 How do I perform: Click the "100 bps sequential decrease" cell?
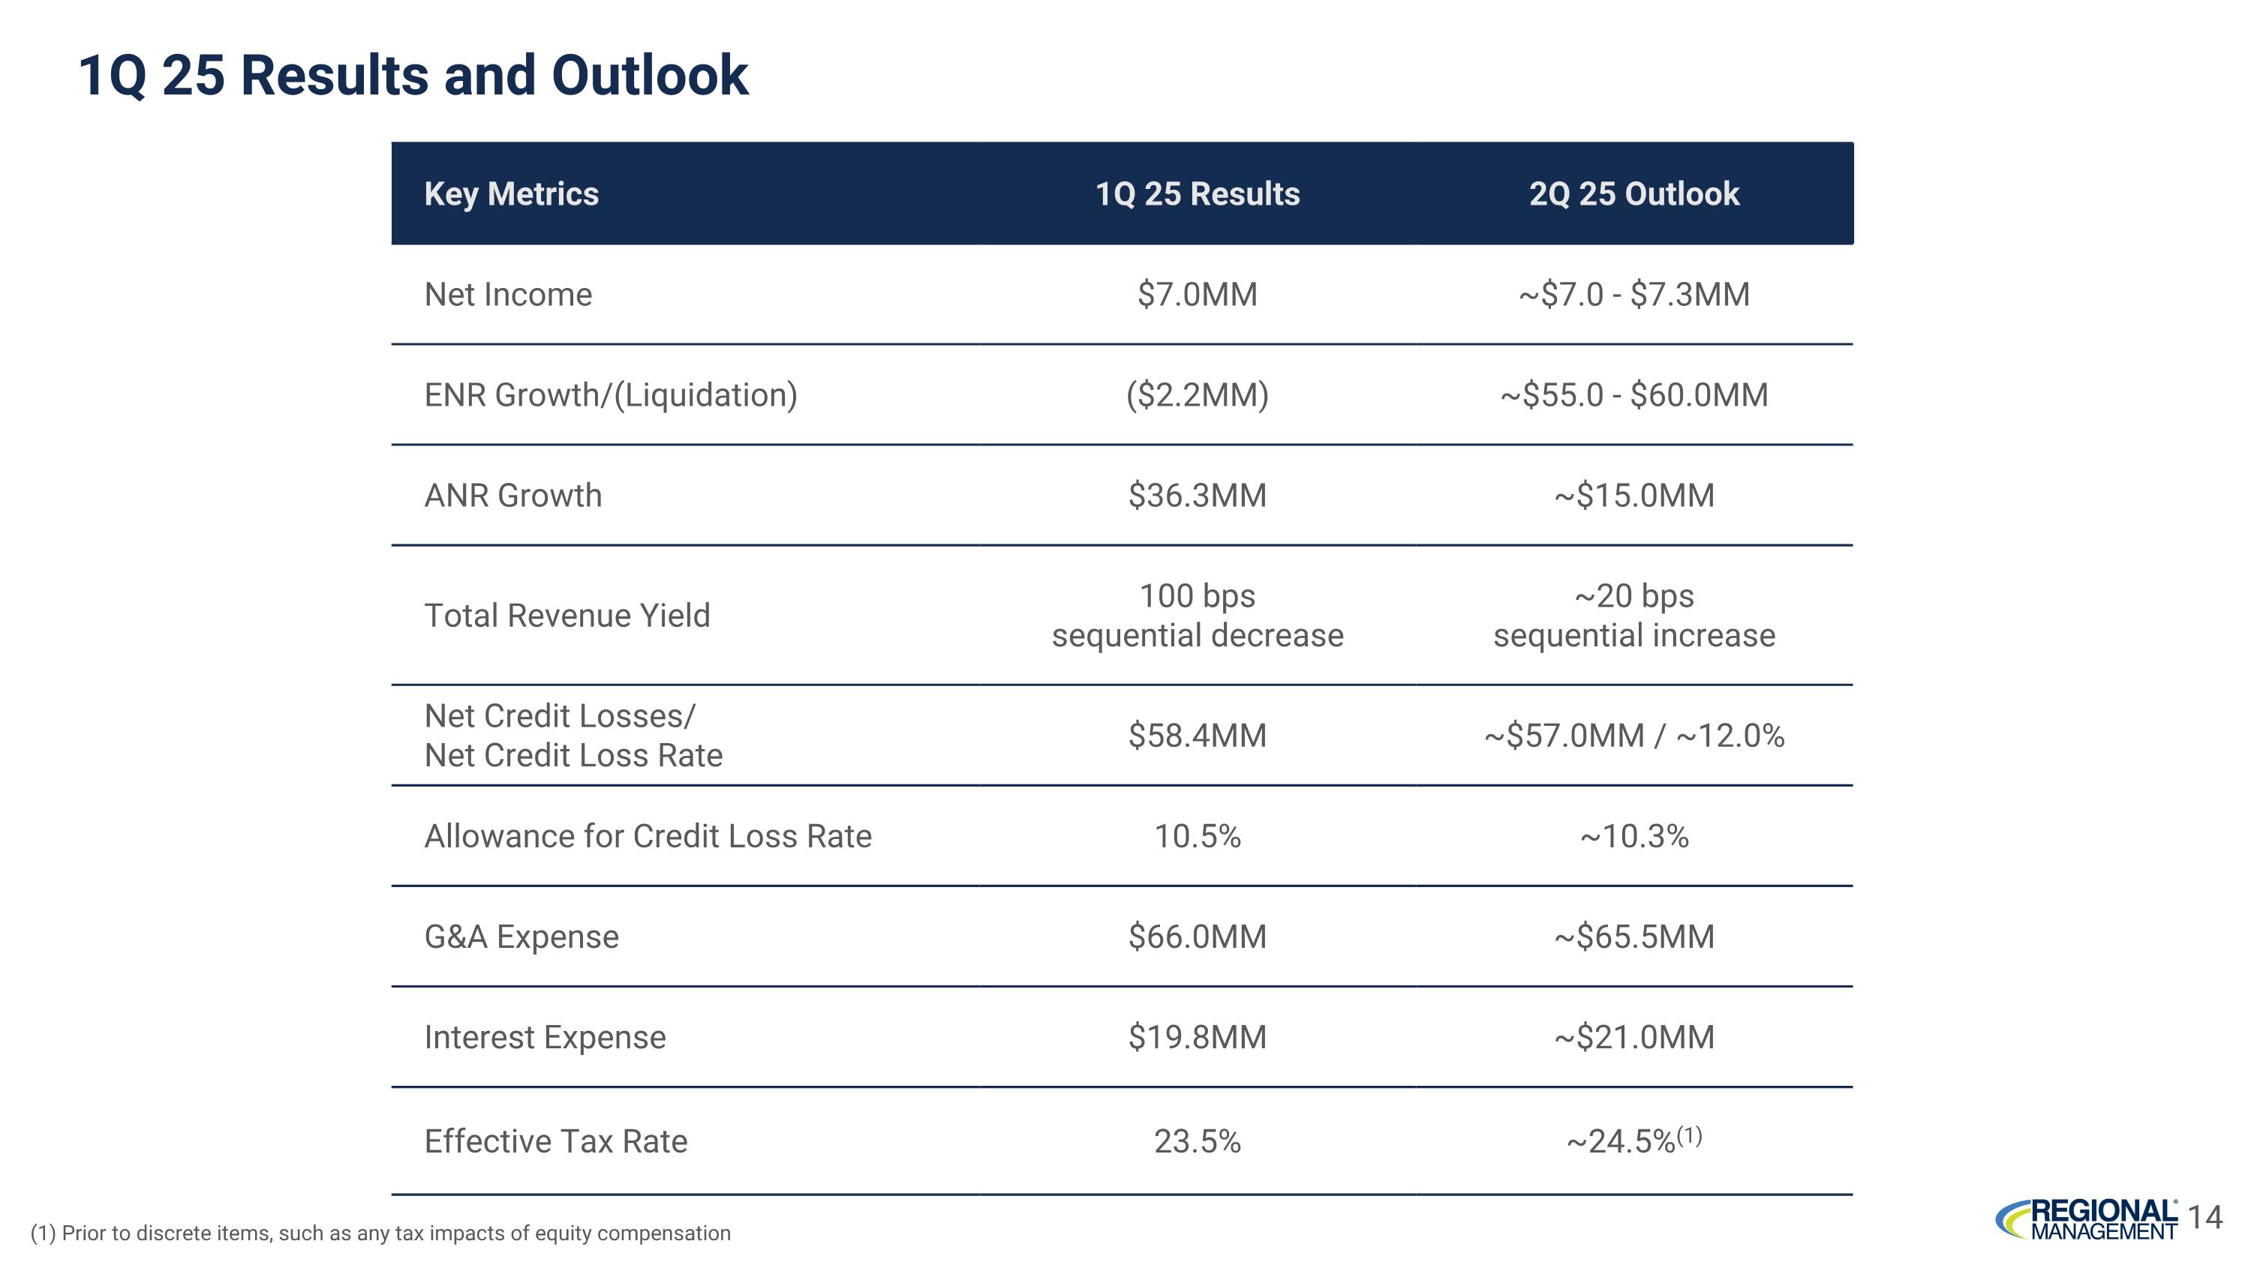tap(1197, 616)
